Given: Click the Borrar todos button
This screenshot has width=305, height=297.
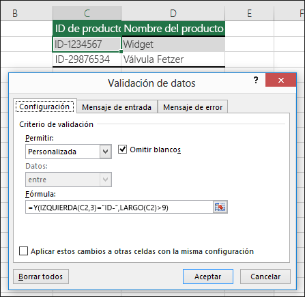Looking at the screenshot, I should point(41,277).
